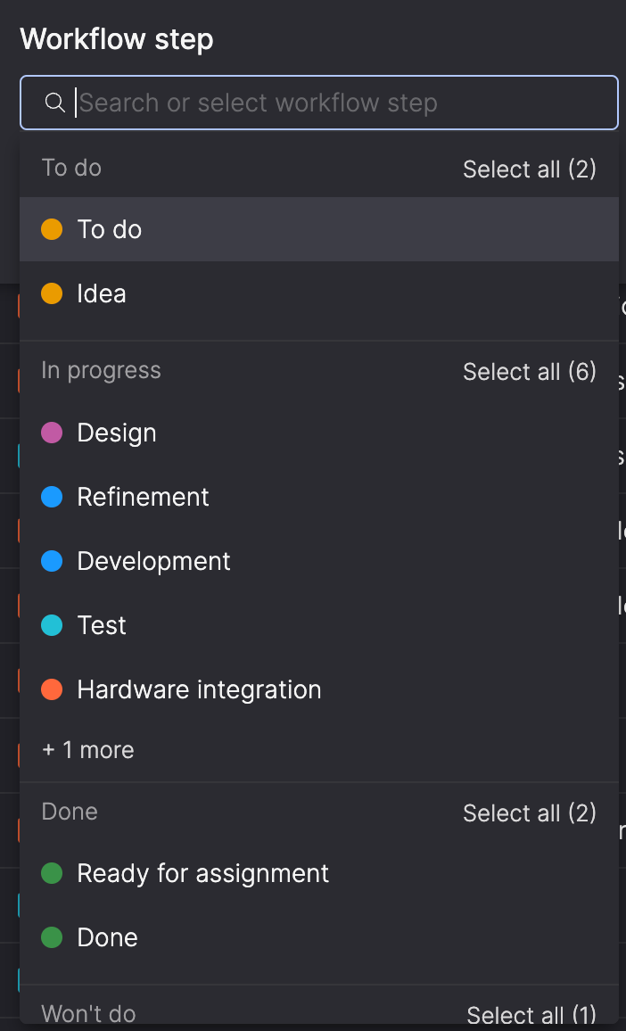This screenshot has width=626, height=1031.
Task: Expand the '+ 1 more' steps
Action: [88, 750]
